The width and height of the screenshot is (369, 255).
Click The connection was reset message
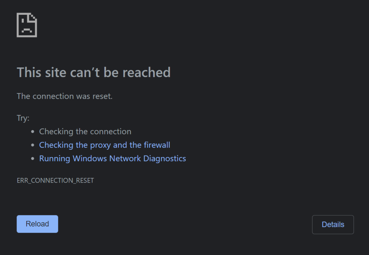point(65,96)
